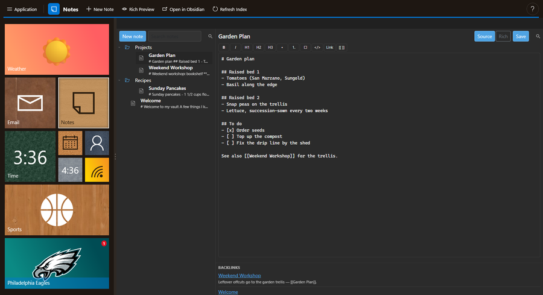Click the search magnifier beside notes search
Viewport: 543px width, 295px height.
tap(210, 36)
